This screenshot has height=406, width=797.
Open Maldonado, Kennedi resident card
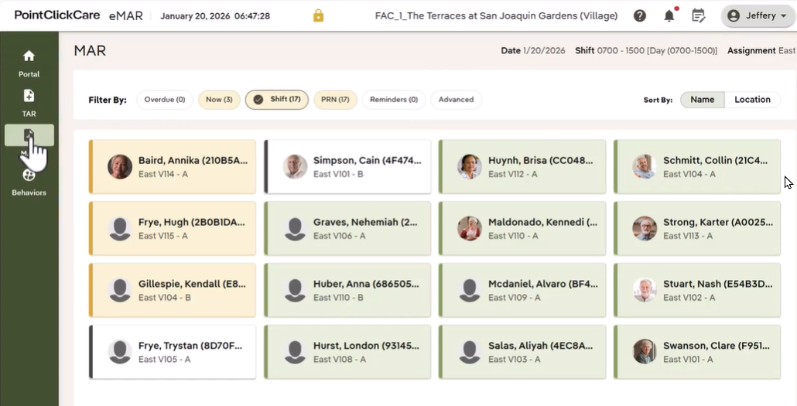[522, 229]
